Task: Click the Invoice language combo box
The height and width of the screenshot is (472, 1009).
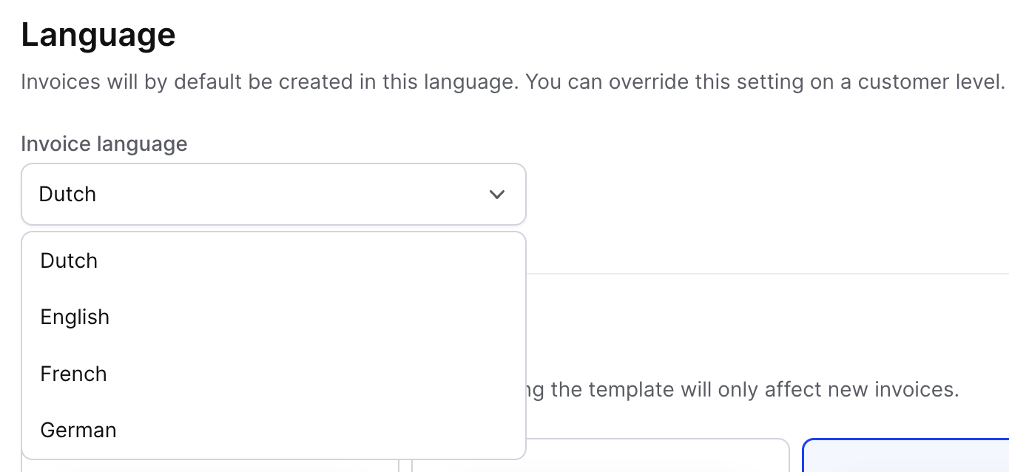Action: (x=274, y=194)
